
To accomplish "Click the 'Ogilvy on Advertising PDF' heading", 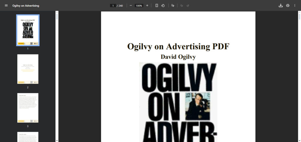I will [x=178, y=47].
